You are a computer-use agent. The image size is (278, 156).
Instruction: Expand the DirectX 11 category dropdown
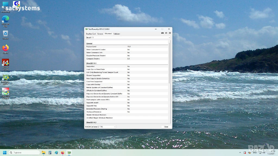click(169, 37)
